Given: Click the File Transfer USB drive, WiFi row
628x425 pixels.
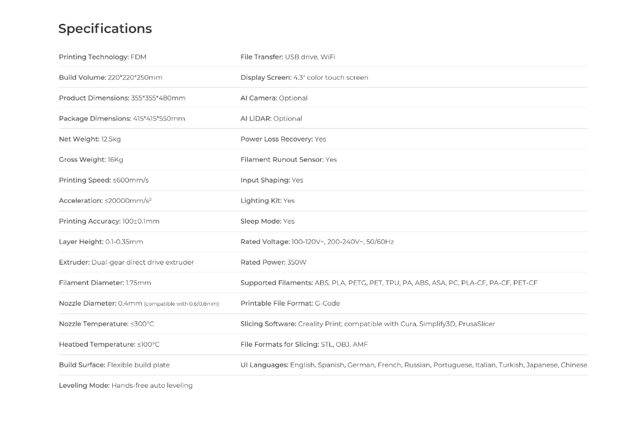Looking at the screenshot, I should [x=288, y=57].
